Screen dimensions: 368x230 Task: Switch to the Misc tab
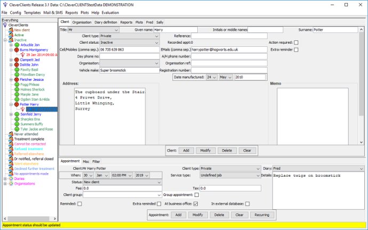(x=86, y=161)
